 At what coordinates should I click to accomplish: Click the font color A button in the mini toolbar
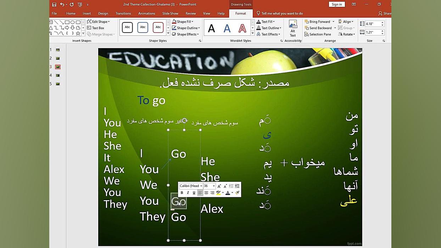point(228,193)
